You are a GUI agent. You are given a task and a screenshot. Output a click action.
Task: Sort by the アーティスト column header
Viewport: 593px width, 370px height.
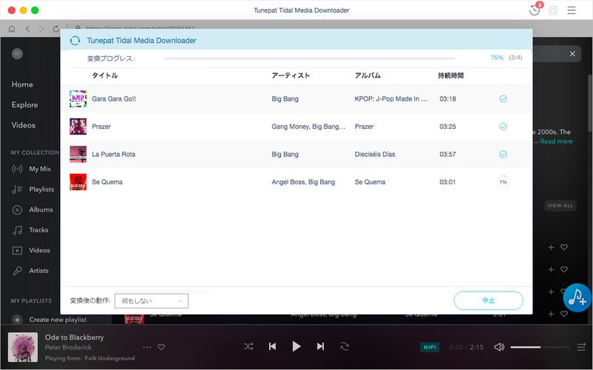point(291,75)
